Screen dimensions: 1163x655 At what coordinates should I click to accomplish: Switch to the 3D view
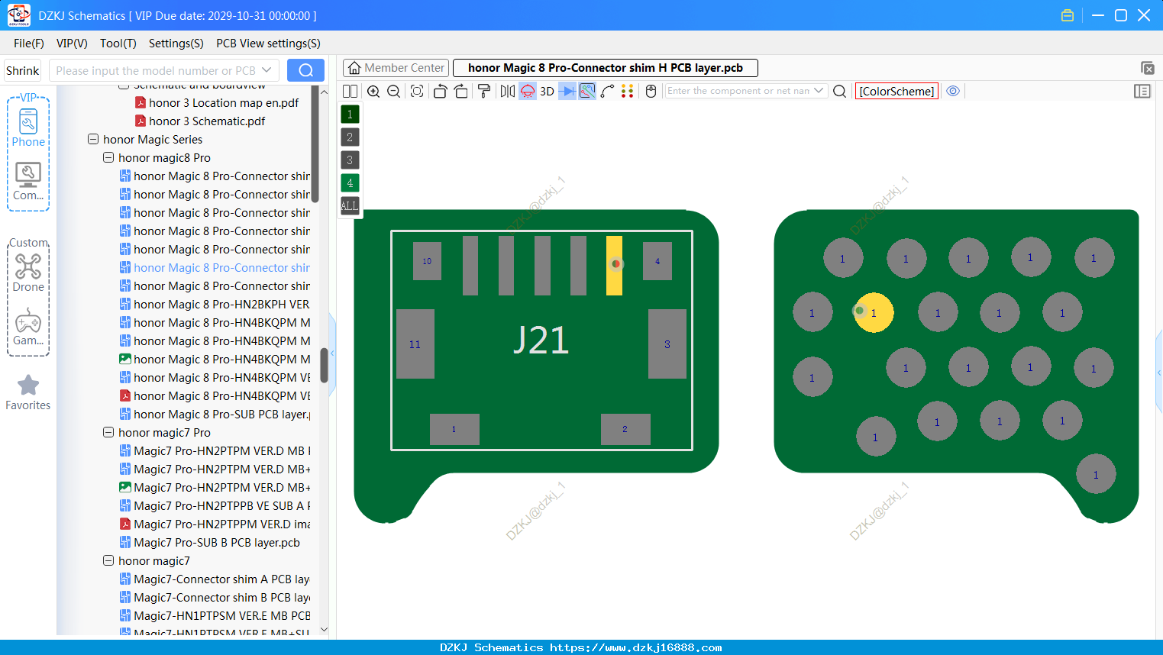(x=547, y=91)
